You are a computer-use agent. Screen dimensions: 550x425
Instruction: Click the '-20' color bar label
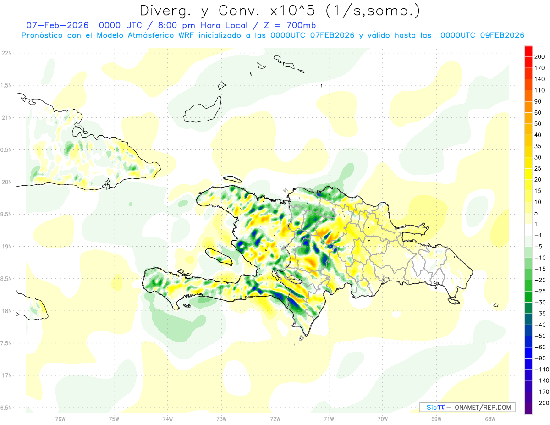(x=541, y=280)
